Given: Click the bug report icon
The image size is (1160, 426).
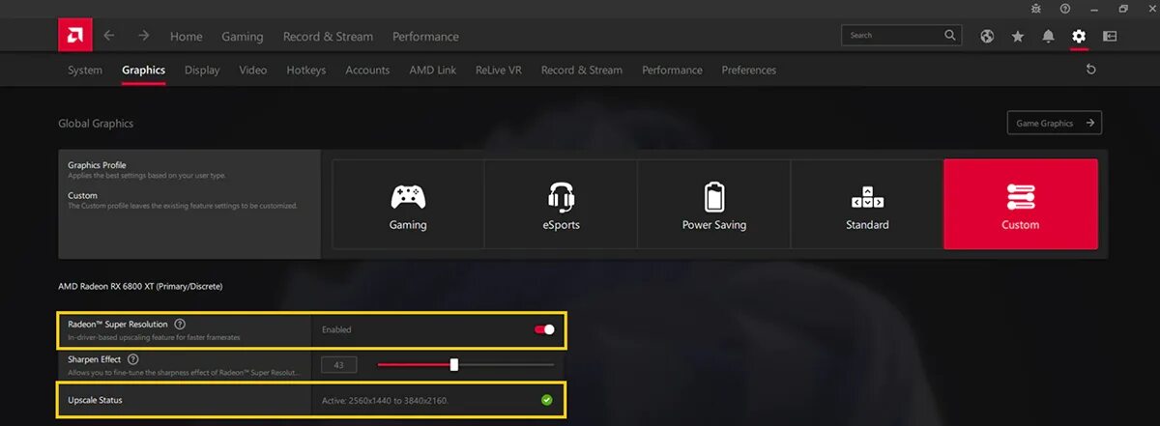Looking at the screenshot, I should pyautogui.click(x=1036, y=8).
